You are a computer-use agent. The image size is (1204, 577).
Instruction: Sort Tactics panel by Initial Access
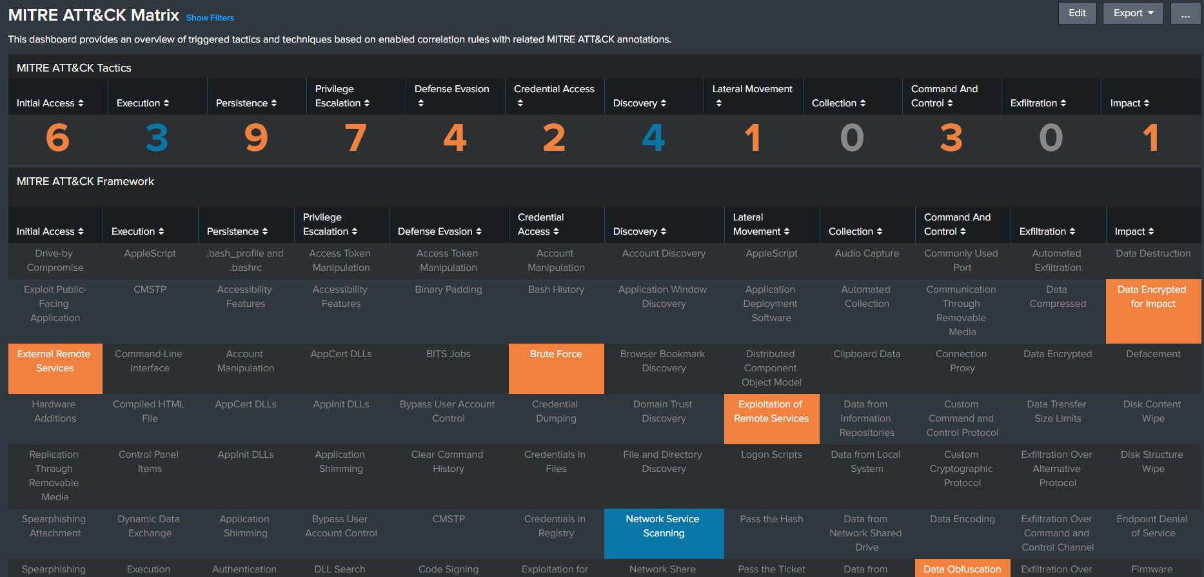[x=50, y=103]
